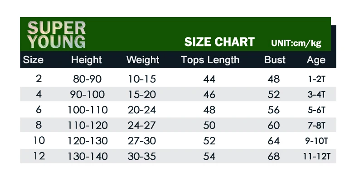Select the Bust column header
The height and width of the screenshot is (176, 359).
pos(275,60)
